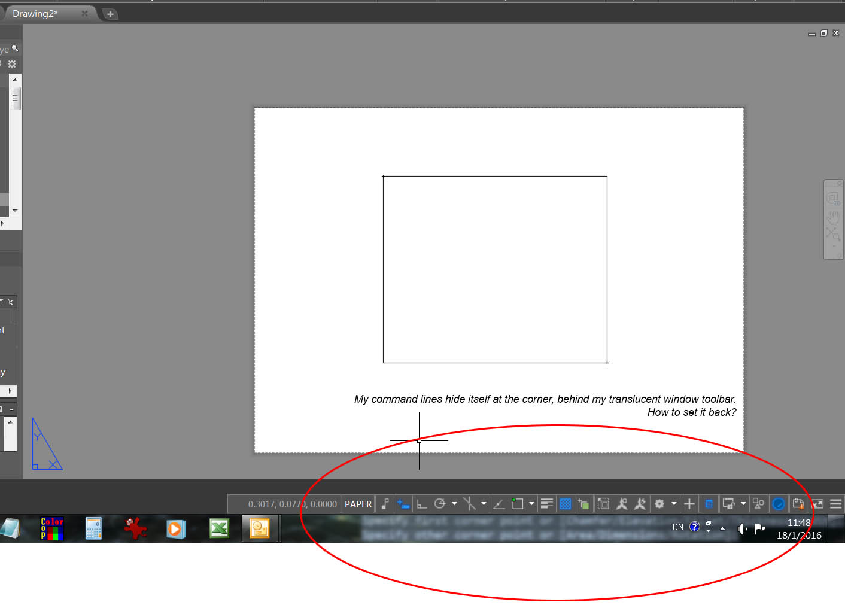Click the isolate objects status icon

[x=759, y=504]
